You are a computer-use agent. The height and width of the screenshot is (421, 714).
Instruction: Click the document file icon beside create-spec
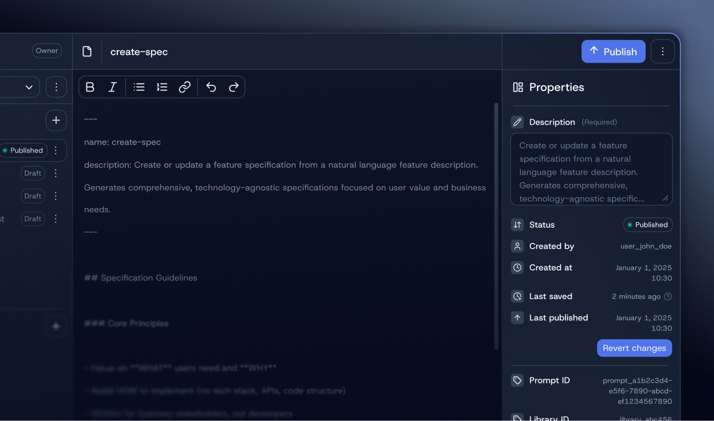[87, 51]
